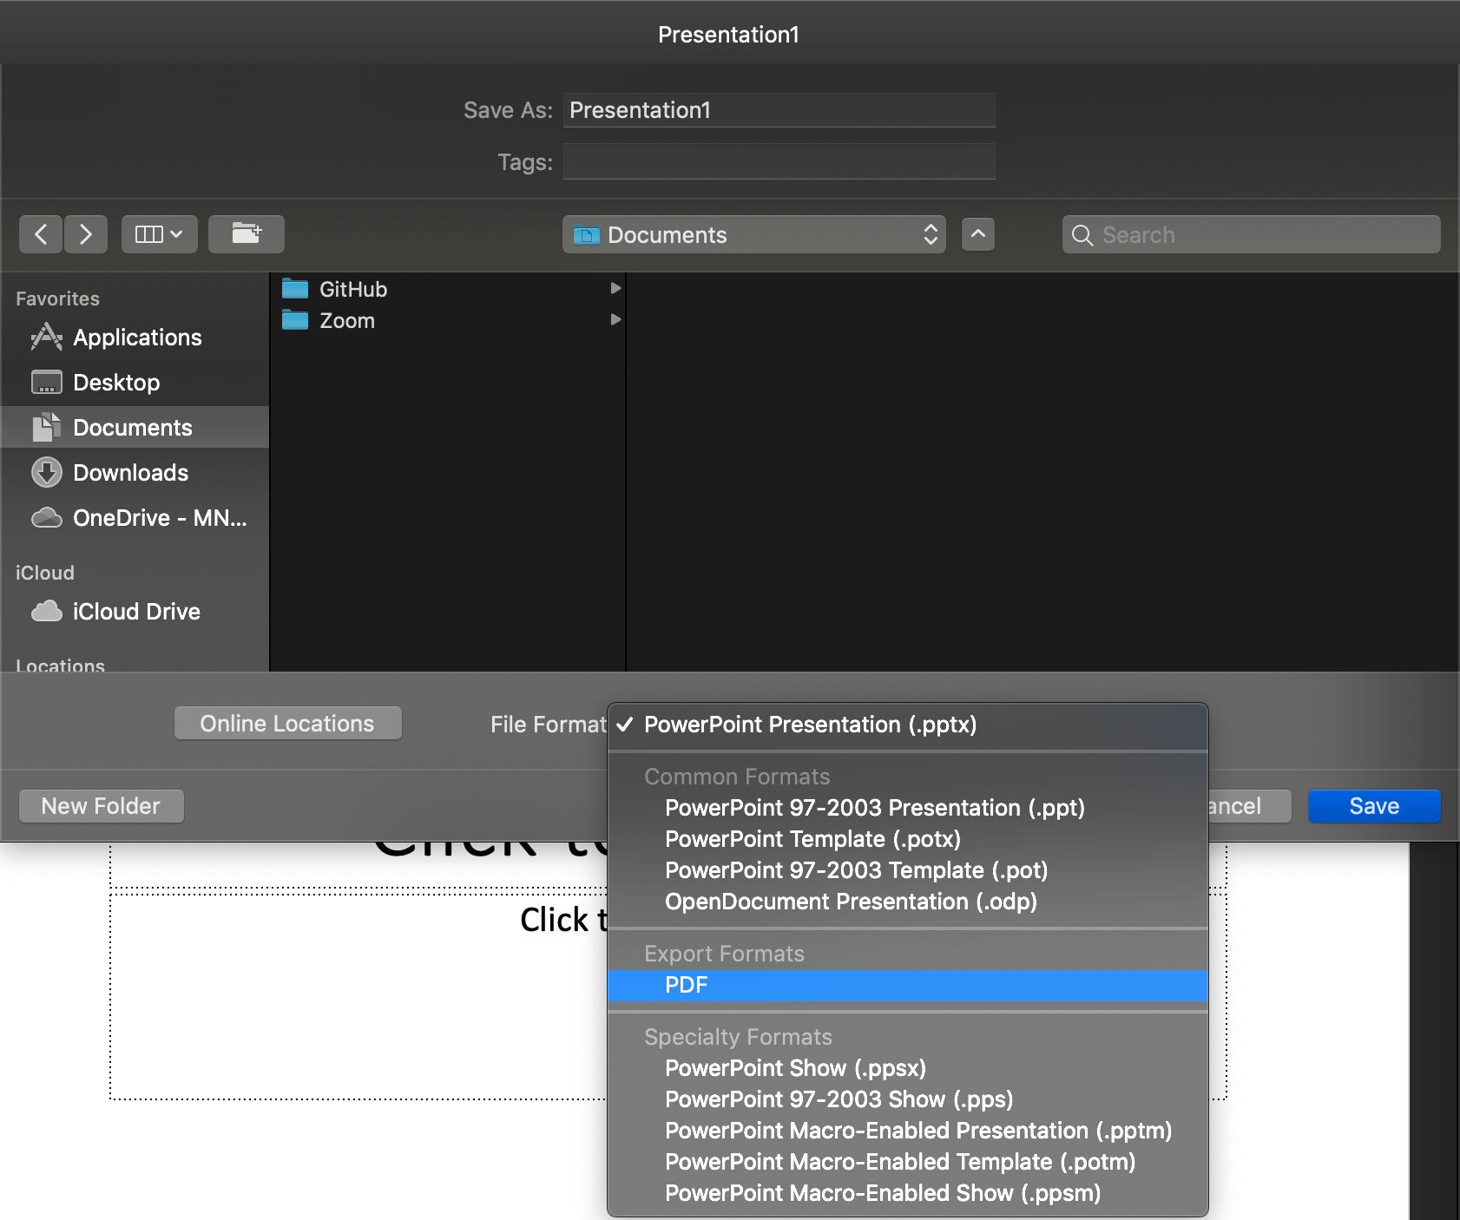The width and height of the screenshot is (1460, 1220).
Task: Expand the GitHub folder
Action: coord(615,289)
